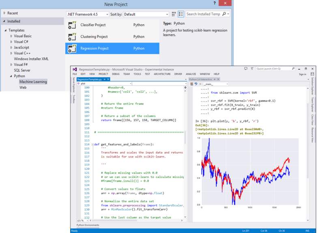The height and width of the screenshot is (233, 320).
Task: Open the DEBUG menu
Action: (x=116, y=74)
